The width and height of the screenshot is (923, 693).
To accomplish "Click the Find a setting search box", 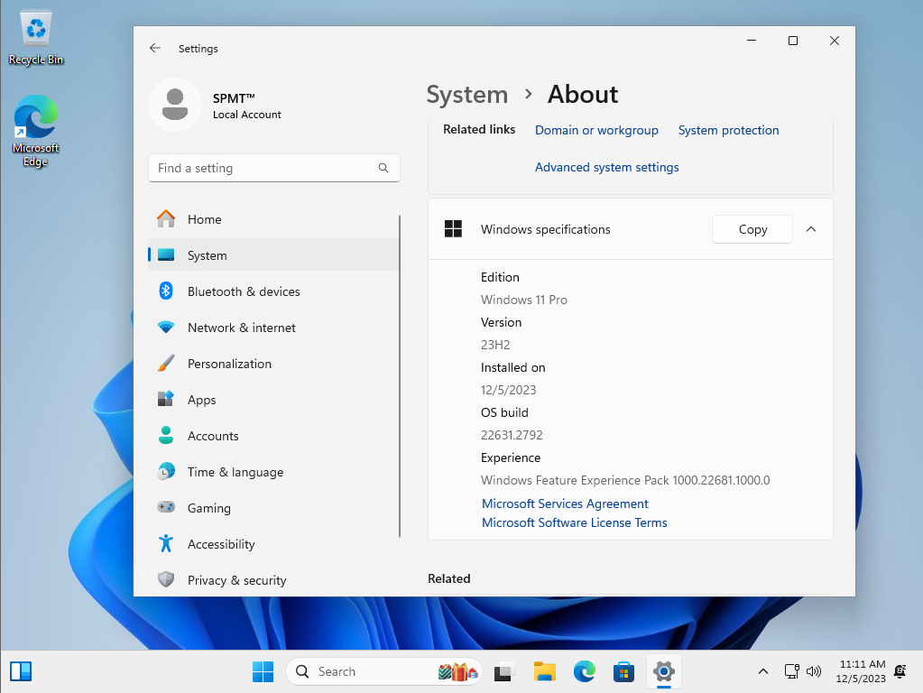I will (273, 168).
